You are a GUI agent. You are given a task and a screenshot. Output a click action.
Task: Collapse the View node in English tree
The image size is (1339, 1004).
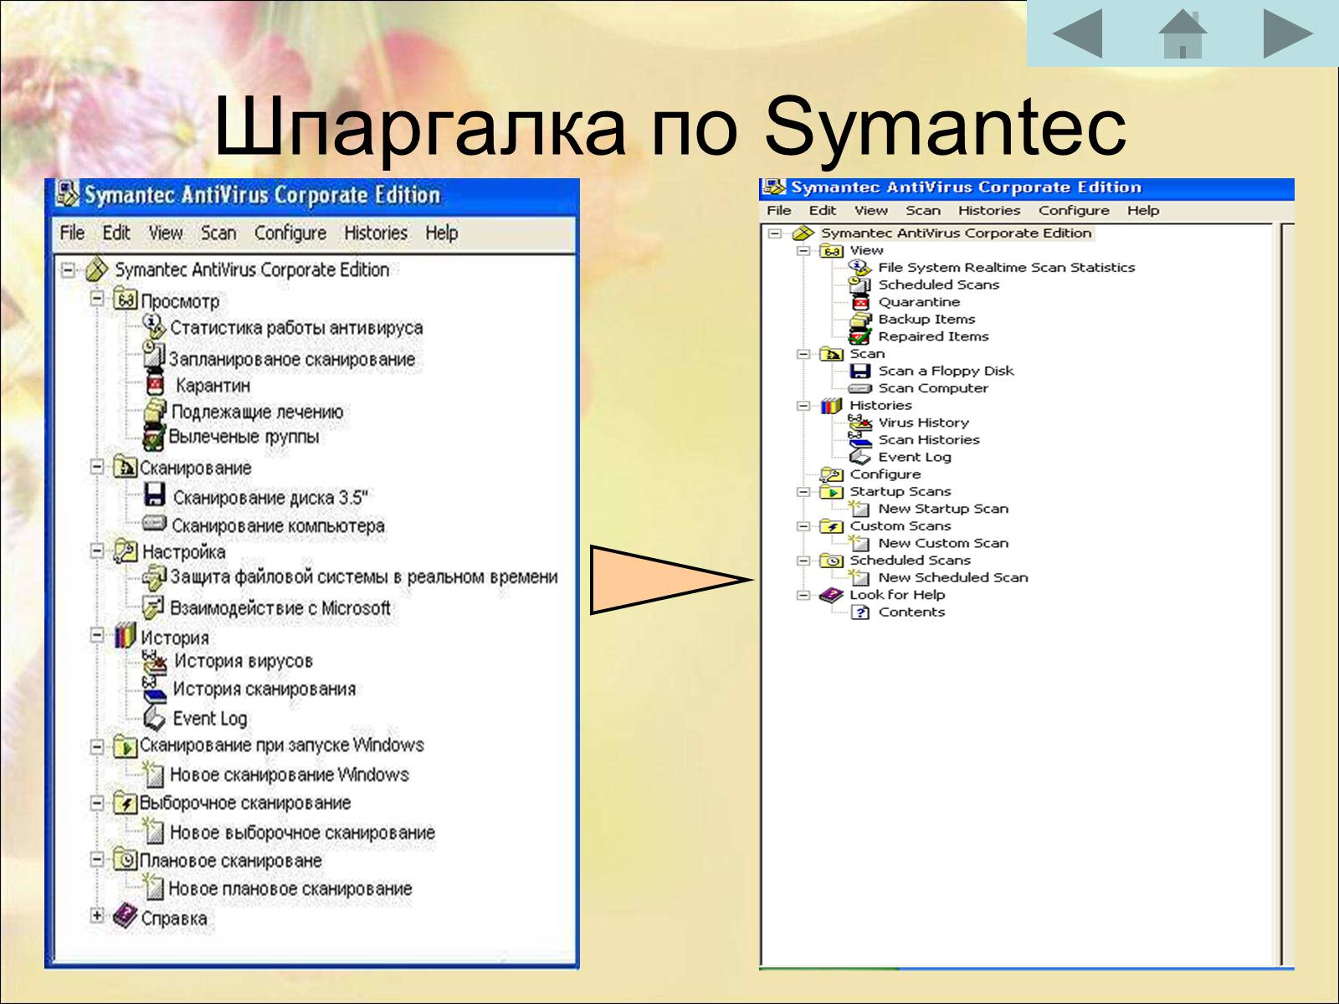(x=803, y=250)
